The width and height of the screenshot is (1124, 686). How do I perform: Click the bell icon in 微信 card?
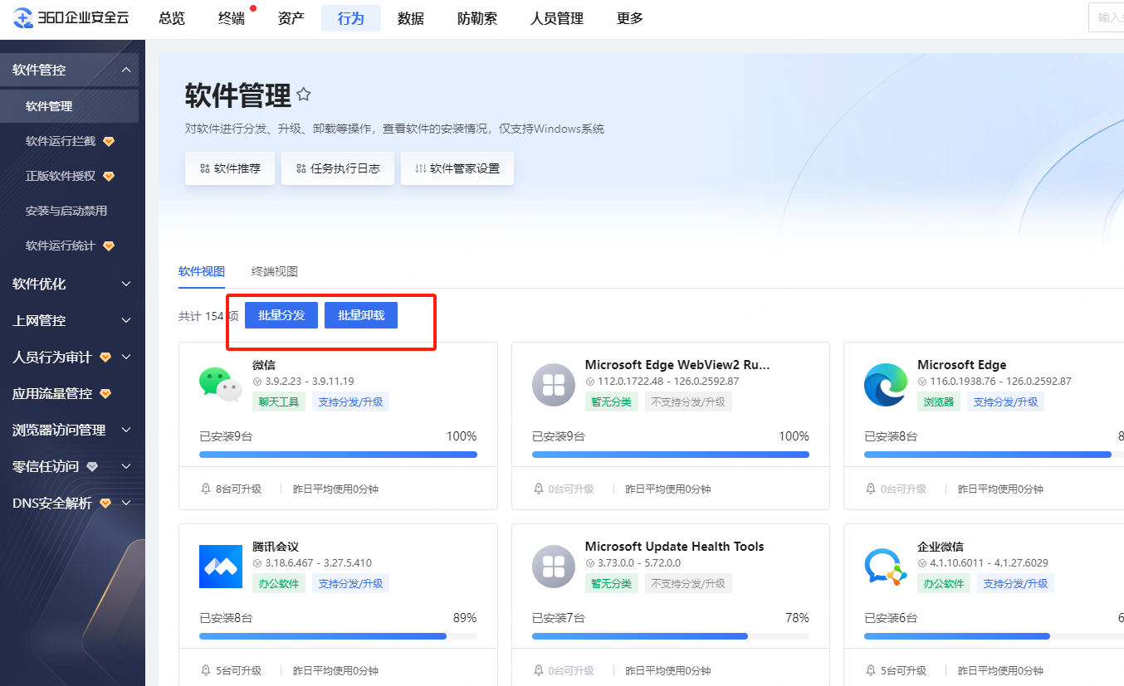click(206, 489)
